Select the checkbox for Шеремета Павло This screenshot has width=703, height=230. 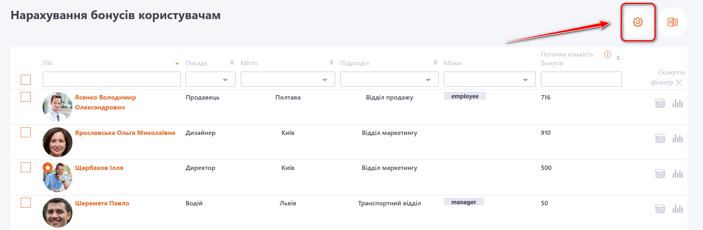click(x=26, y=203)
